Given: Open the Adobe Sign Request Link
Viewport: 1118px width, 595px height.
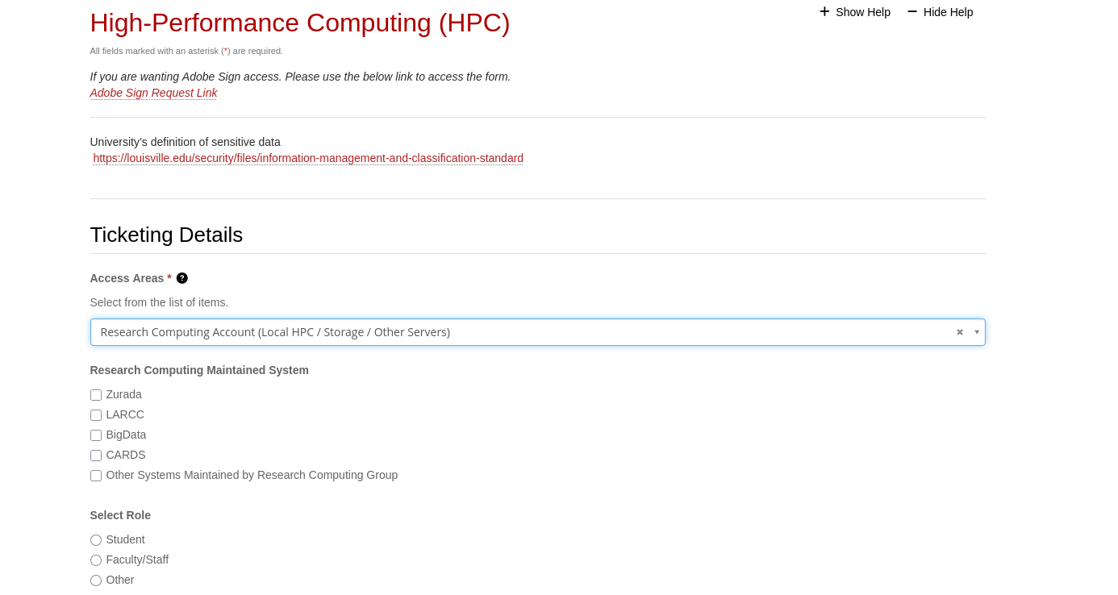Looking at the screenshot, I should (153, 93).
